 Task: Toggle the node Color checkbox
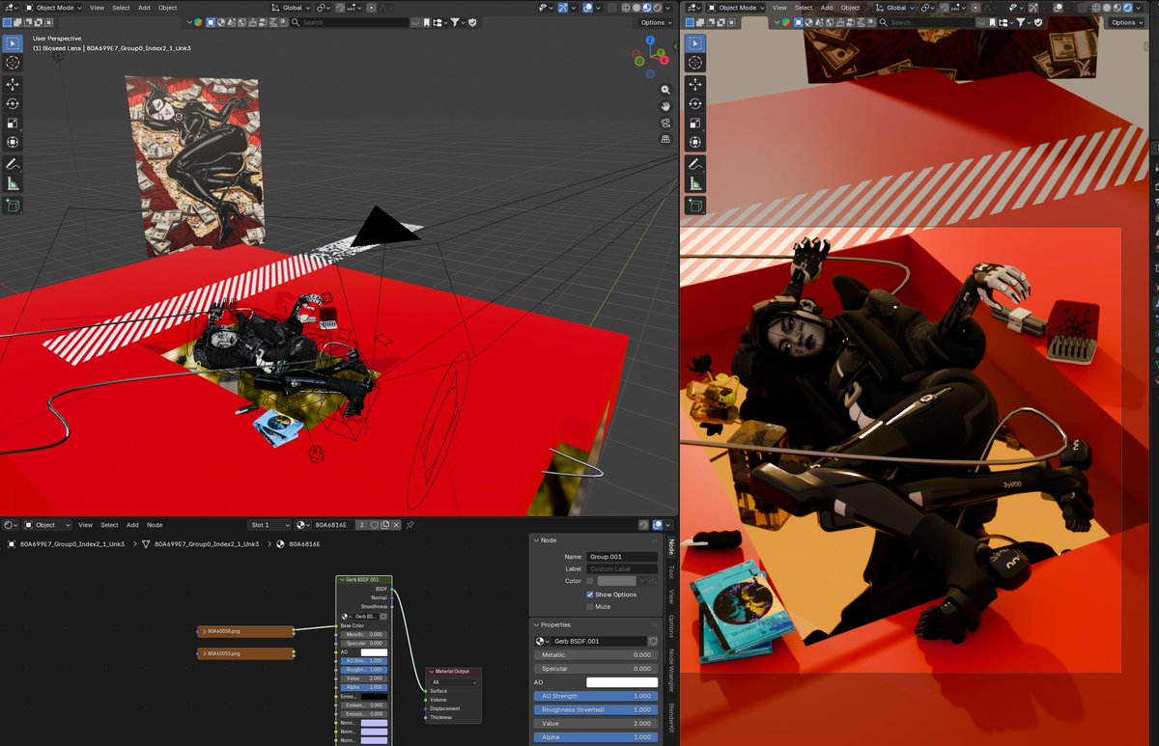pos(590,581)
